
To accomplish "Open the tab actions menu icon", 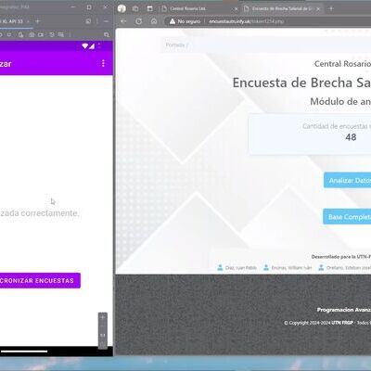I will tap(150, 8).
